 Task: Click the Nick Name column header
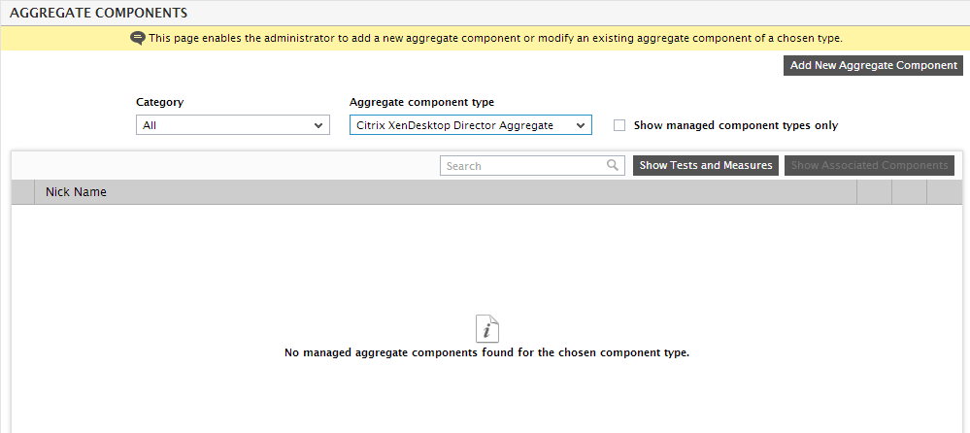[x=76, y=192]
